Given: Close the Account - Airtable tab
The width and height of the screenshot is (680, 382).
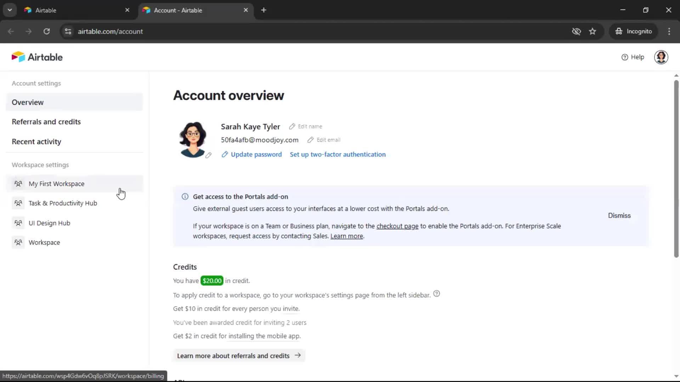Looking at the screenshot, I should 246,10.
